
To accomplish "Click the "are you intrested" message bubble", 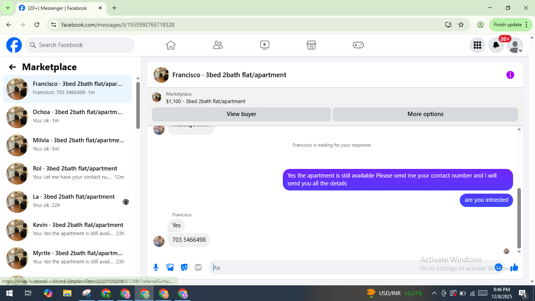I will pos(486,200).
